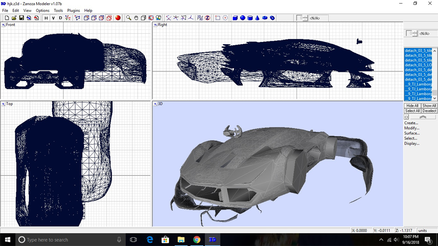
Task: Open the Help menu
Action: point(88,11)
